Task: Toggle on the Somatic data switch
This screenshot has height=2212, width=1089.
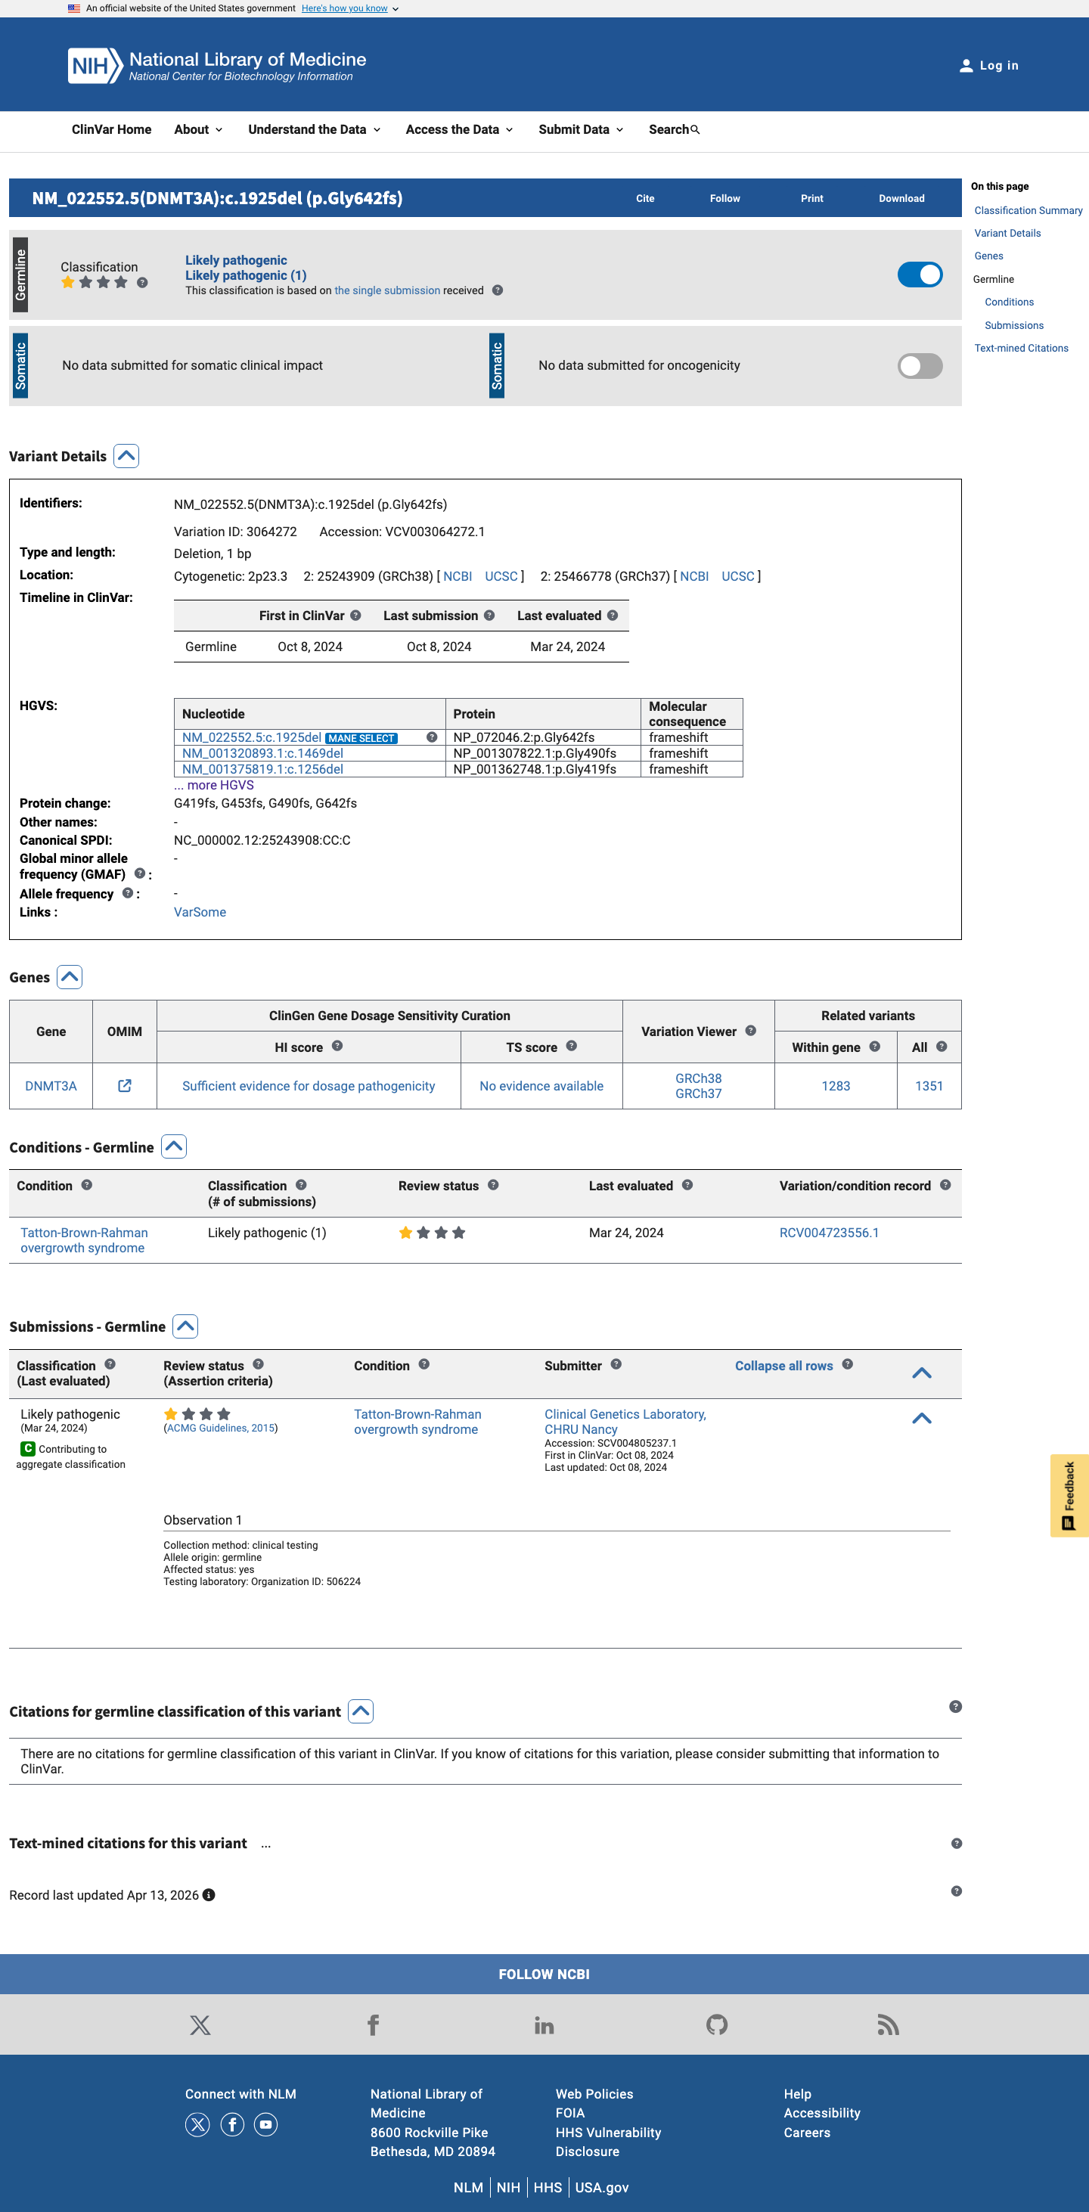Action: (920, 366)
